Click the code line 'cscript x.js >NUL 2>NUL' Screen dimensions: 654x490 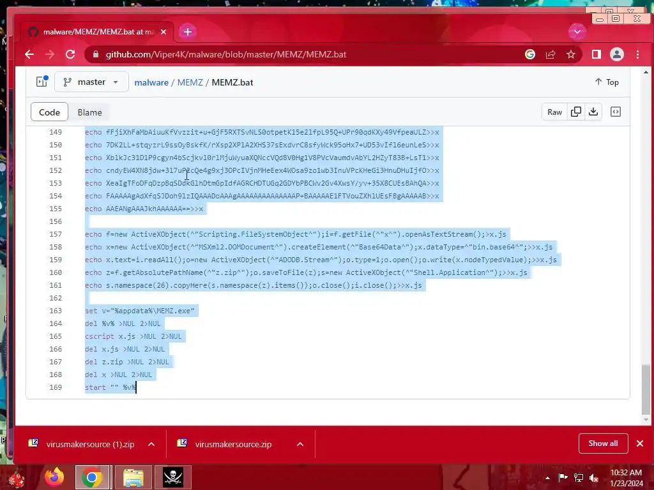click(x=133, y=336)
